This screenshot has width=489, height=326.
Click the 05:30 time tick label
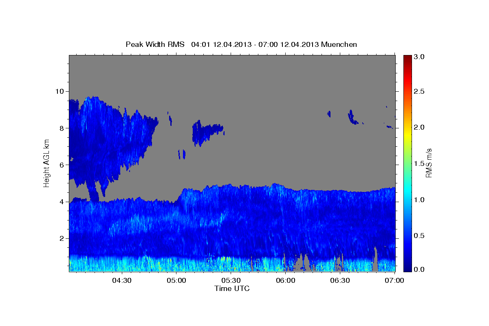(231, 281)
